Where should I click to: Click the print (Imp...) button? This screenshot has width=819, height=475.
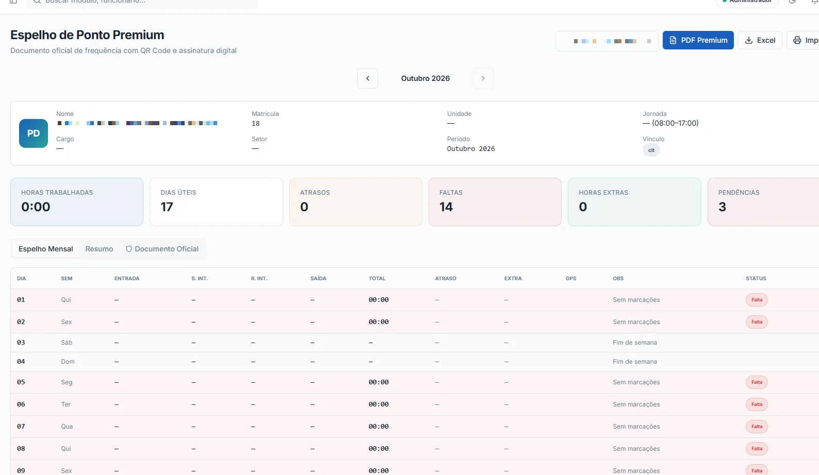[x=803, y=40]
